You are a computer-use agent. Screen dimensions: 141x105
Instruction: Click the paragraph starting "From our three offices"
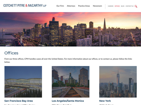coord(68,60)
